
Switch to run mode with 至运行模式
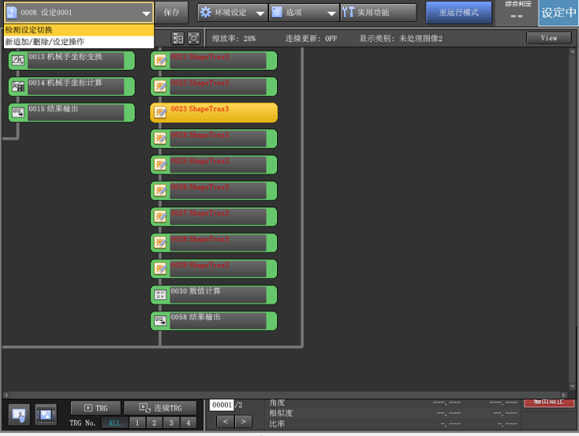point(458,12)
